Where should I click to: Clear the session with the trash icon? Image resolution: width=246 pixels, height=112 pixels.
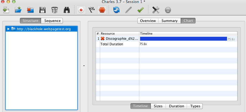tap(54, 10)
